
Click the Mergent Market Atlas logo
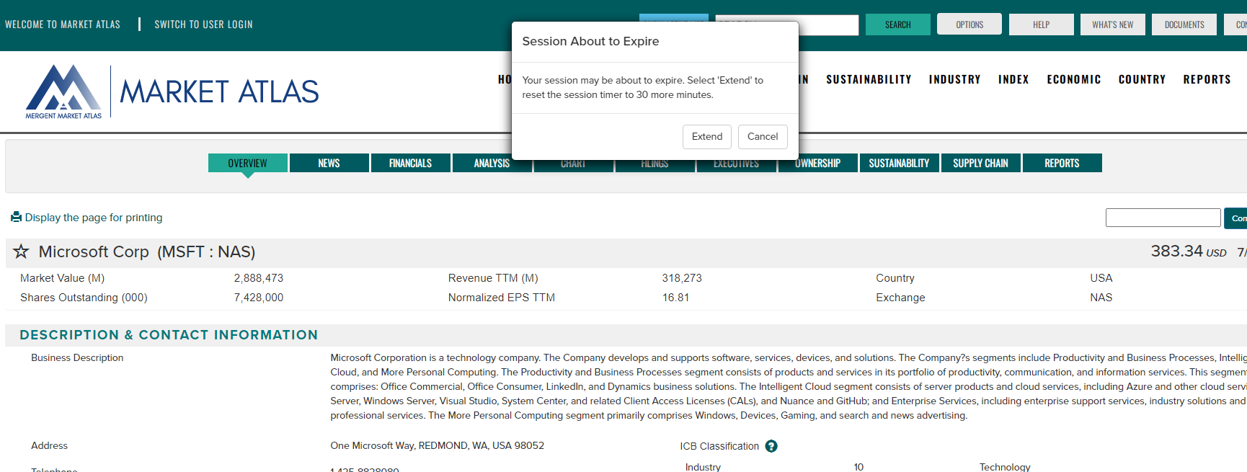point(172,92)
